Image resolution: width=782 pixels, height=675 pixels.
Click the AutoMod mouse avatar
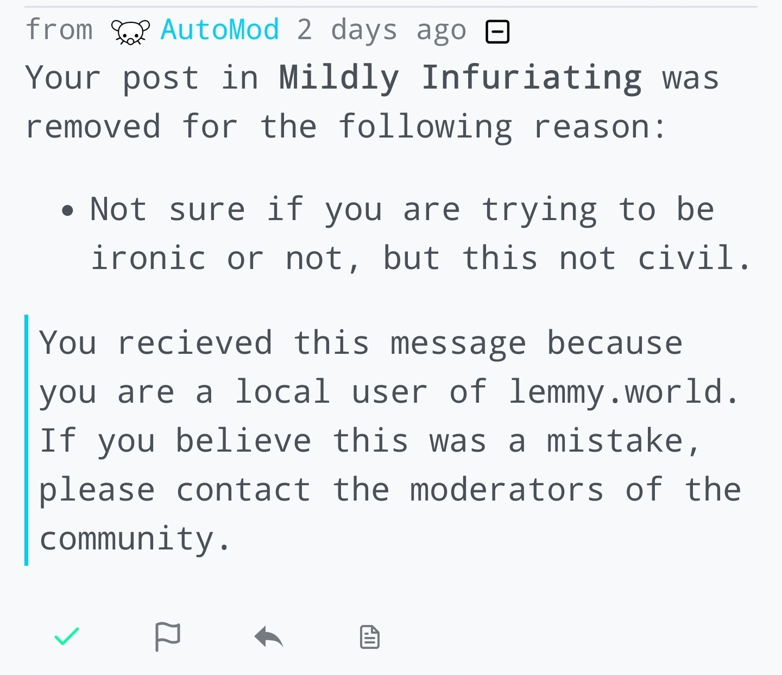click(130, 32)
